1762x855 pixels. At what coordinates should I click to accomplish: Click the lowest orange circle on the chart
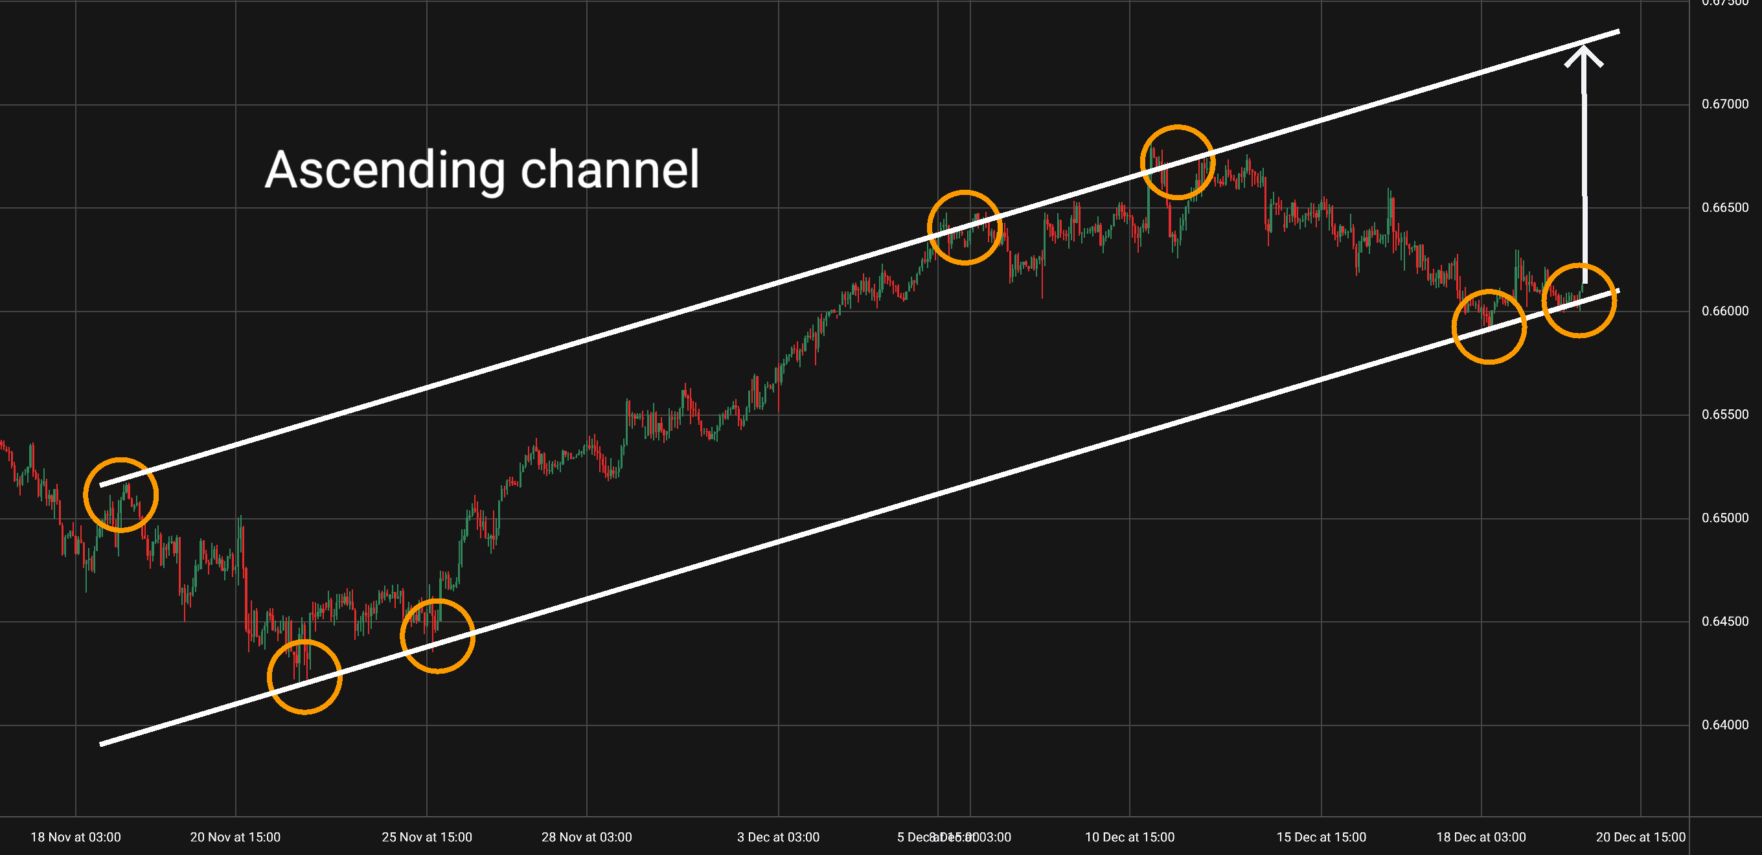[x=304, y=676]
